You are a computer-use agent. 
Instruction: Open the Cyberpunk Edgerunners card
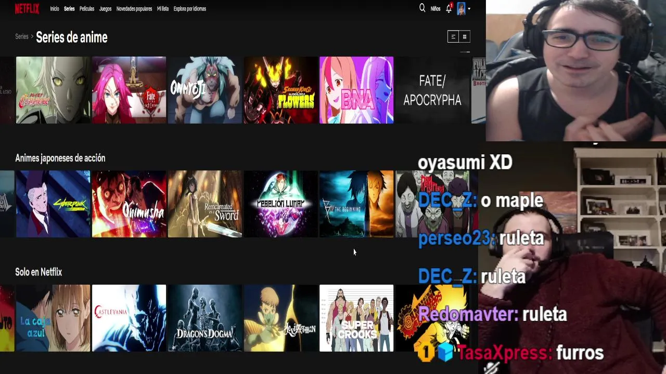[53, 204]
